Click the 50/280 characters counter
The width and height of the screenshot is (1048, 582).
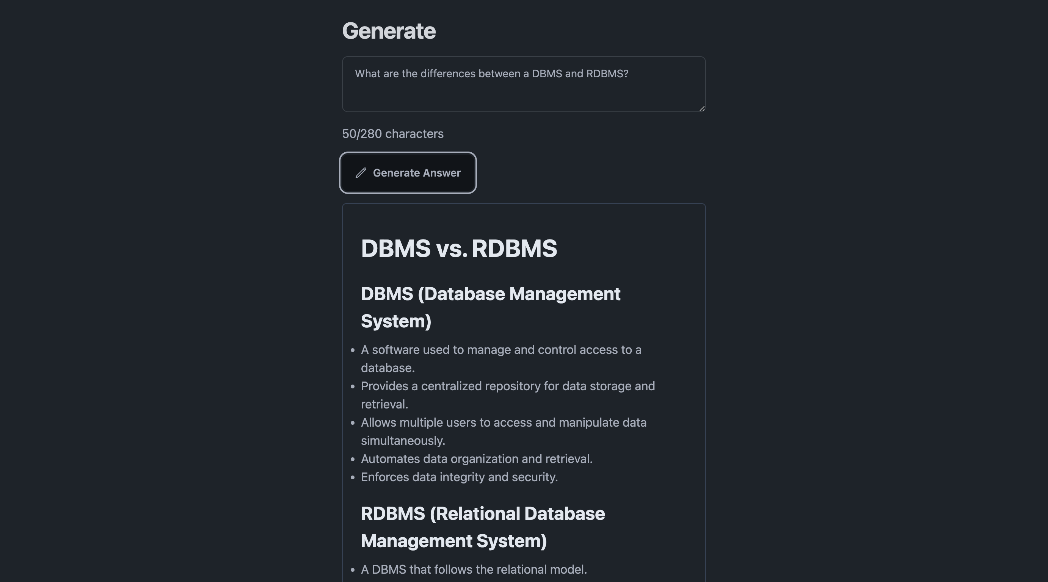[x=392, y=134]
